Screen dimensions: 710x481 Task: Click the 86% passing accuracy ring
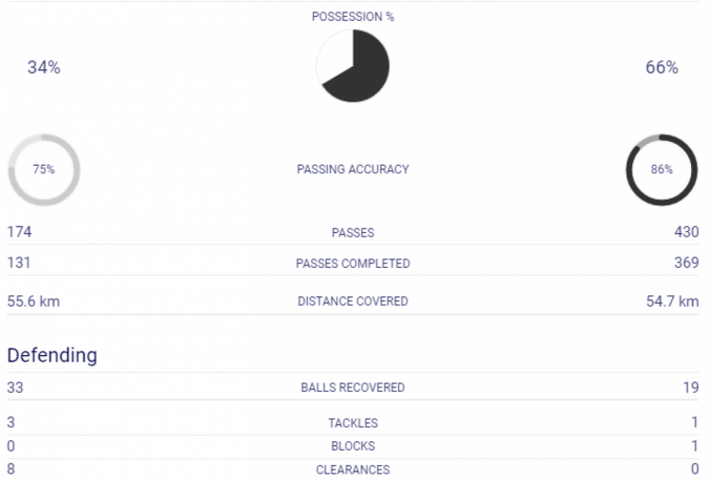[662, 169]
